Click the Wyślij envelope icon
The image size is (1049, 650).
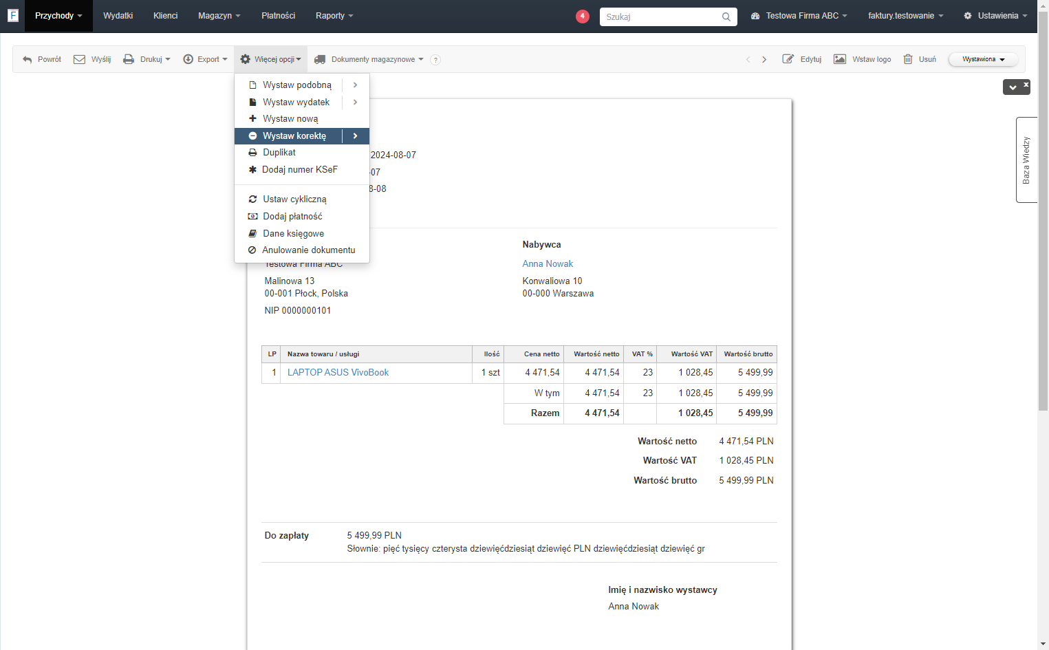[x=80, y=59]
